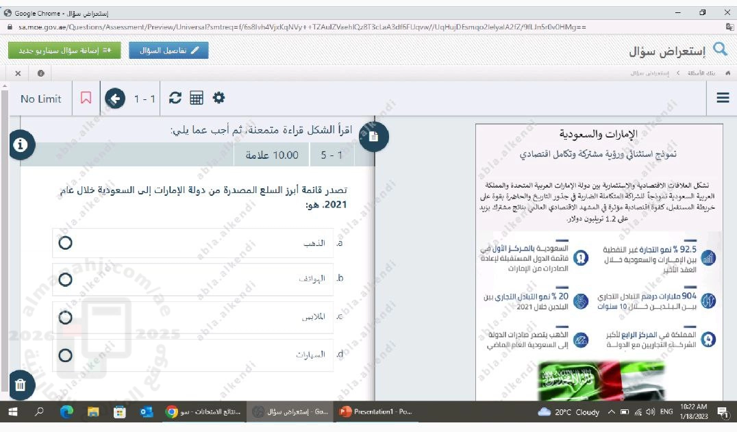Click the blue تفاصيل السؤال button
The image size is (737, 432).
168,50
